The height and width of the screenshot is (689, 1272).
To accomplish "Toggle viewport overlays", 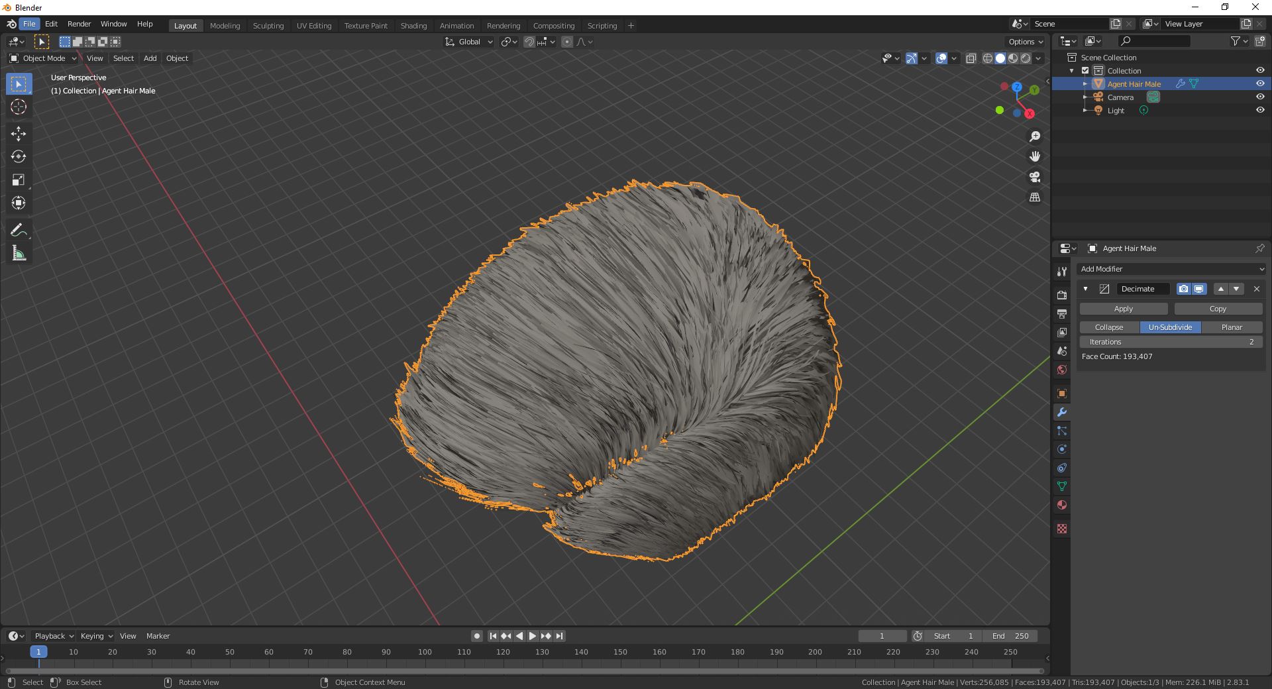I will click(941, 58).
